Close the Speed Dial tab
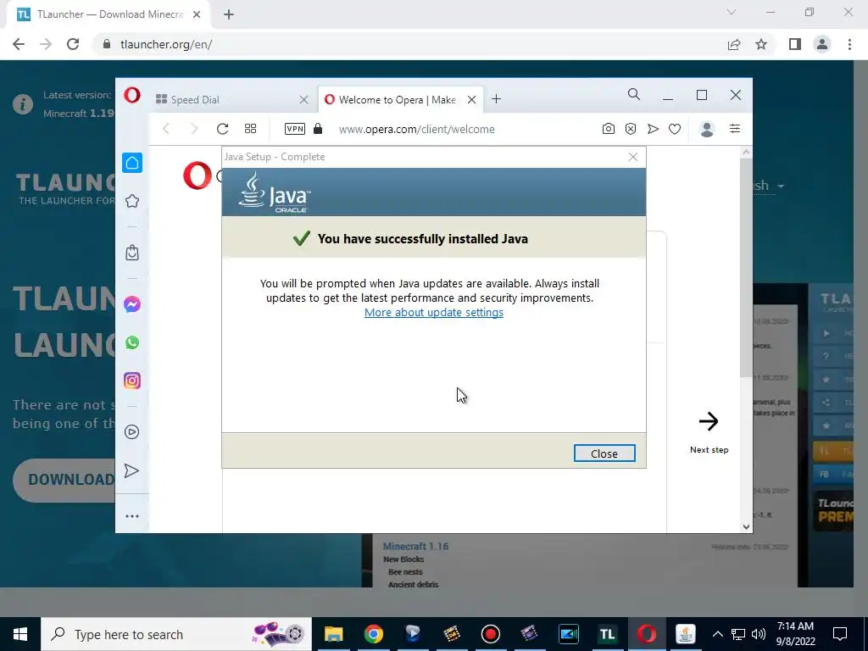This screenshot has height=651, width=868. point(303,100)
